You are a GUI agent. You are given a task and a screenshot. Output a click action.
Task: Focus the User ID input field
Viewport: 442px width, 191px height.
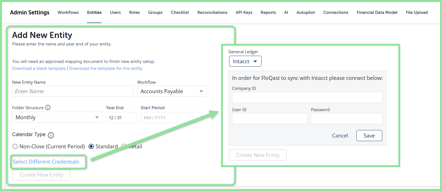tap(270, 119)
